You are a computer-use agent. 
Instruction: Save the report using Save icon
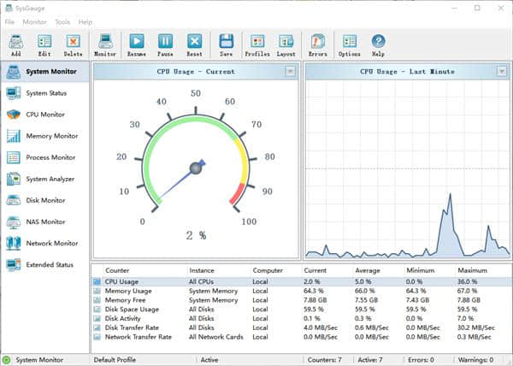click(x=226, y=43)
